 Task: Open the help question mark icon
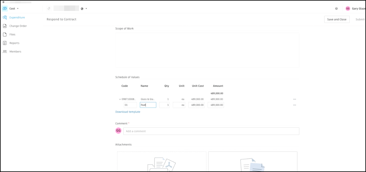click(337, 9)
